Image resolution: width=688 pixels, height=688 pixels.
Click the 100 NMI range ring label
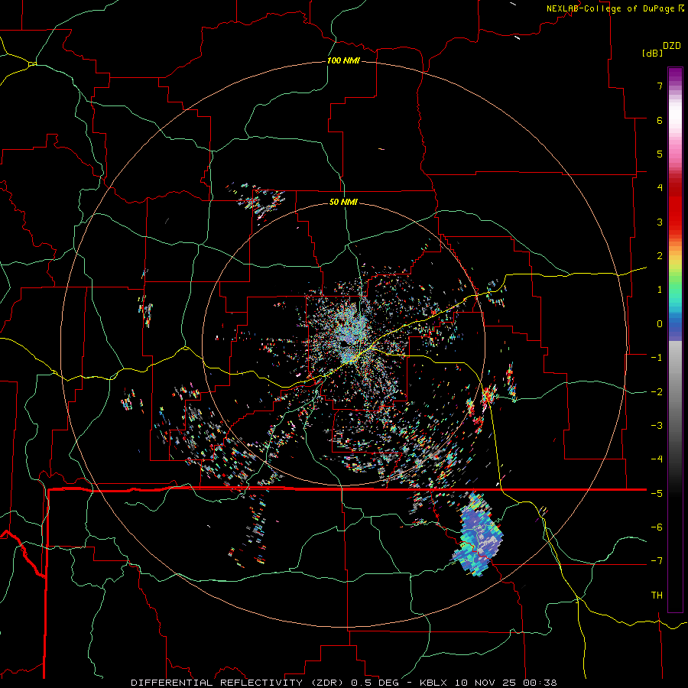click(x=343, y=60)
